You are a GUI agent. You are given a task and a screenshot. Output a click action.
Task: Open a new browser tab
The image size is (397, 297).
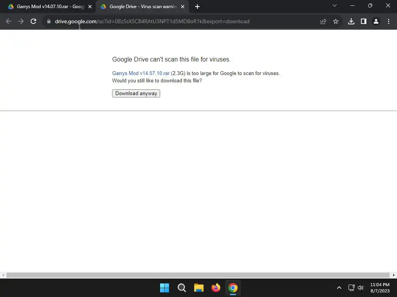pos(197,7)
